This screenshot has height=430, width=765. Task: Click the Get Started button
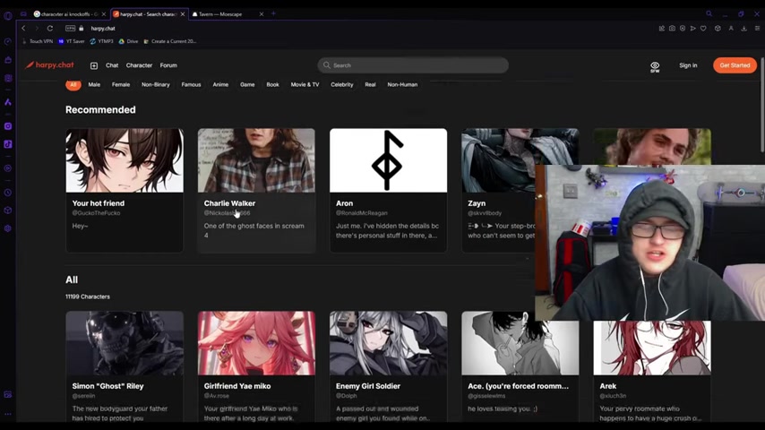pyautogui.click(x=735, y=65)
